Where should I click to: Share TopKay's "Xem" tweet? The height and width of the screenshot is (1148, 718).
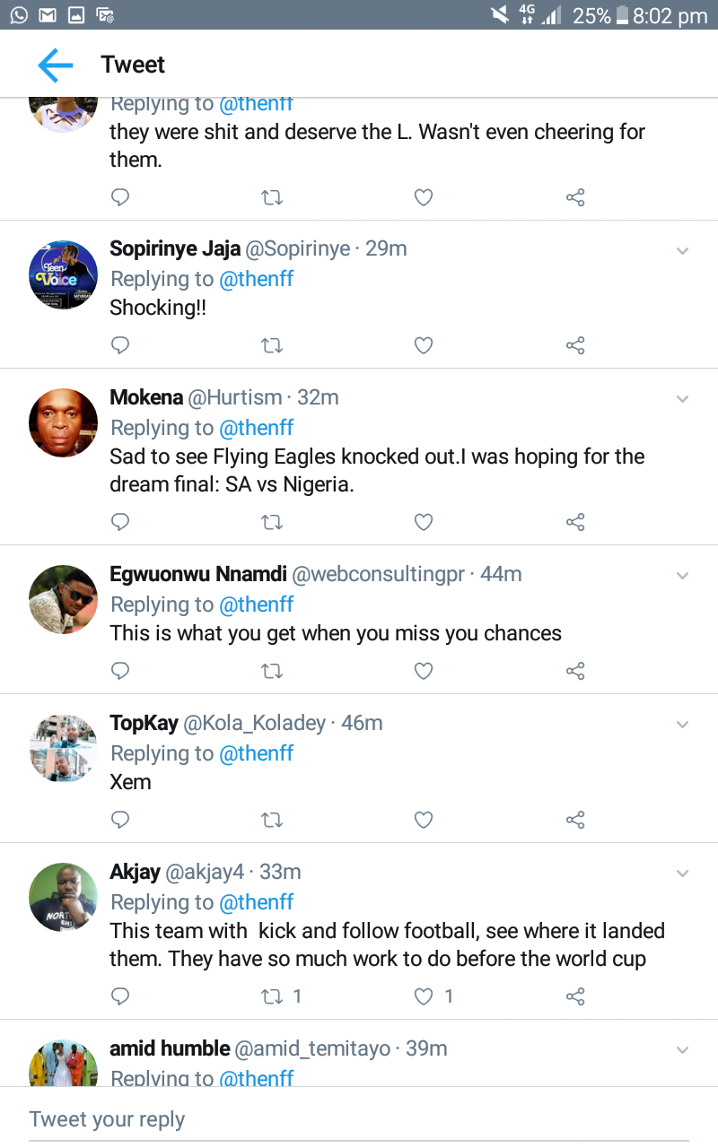[x=576, y=820]
